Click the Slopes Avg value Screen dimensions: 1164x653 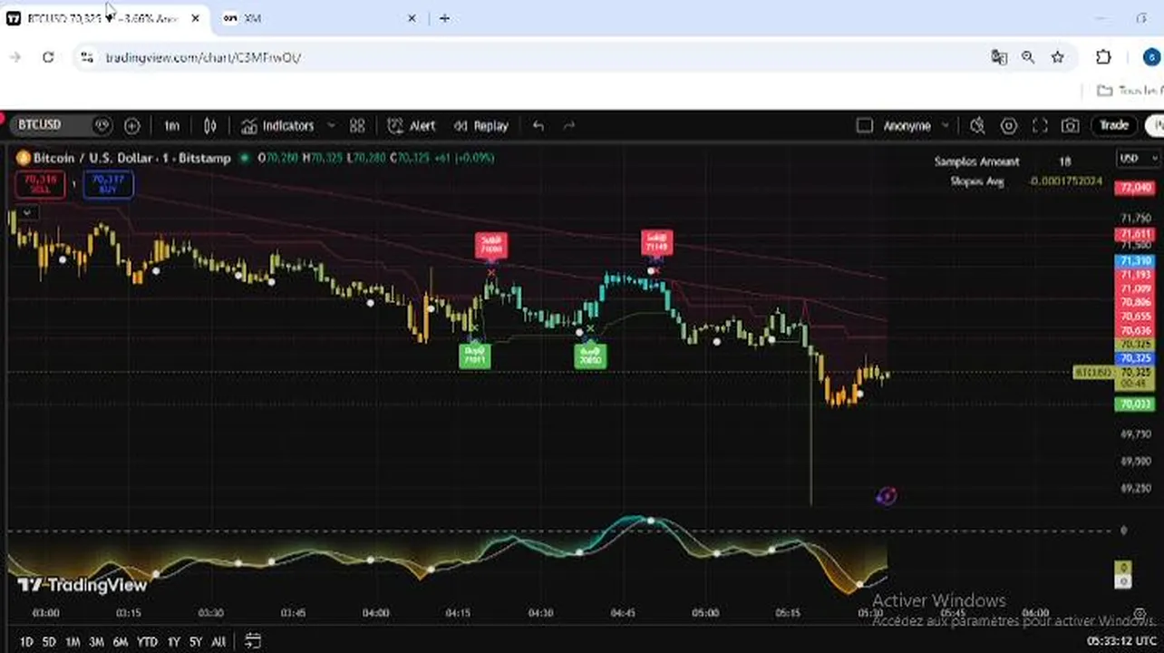pos(1066,181)
